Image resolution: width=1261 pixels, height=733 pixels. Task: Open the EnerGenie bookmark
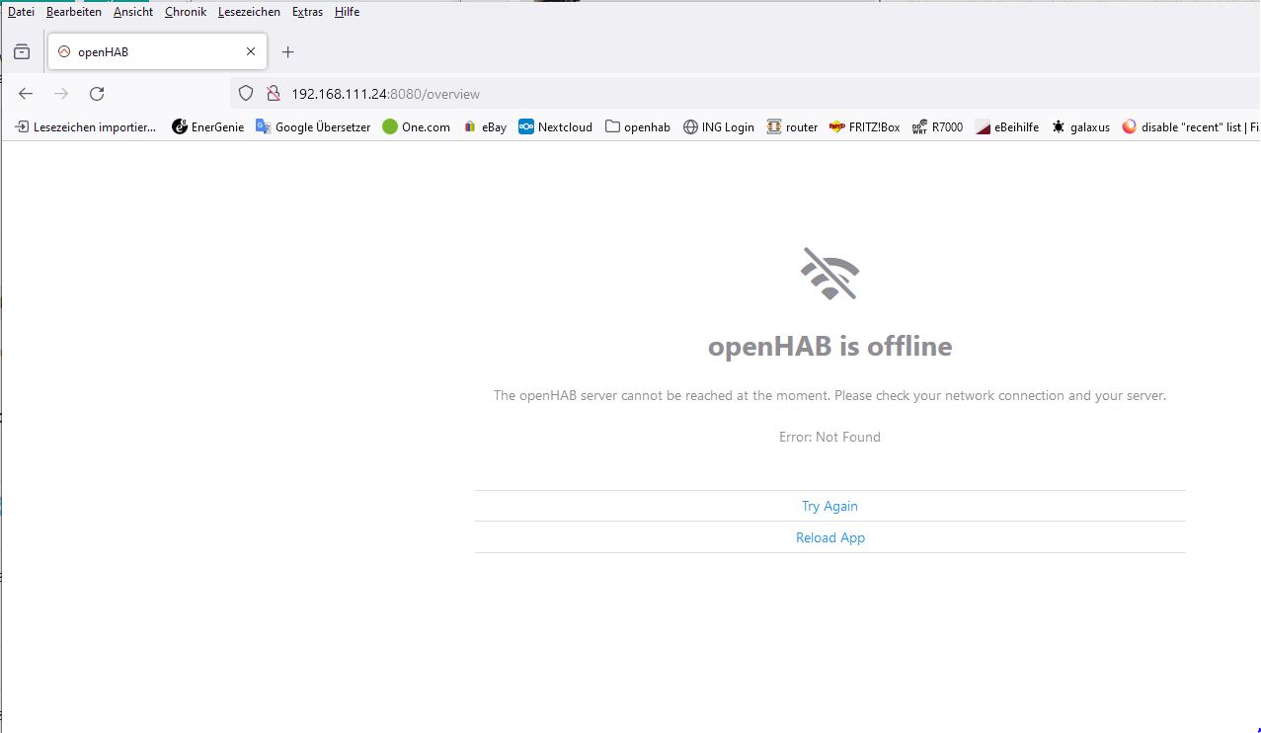(x=208, y=126)
